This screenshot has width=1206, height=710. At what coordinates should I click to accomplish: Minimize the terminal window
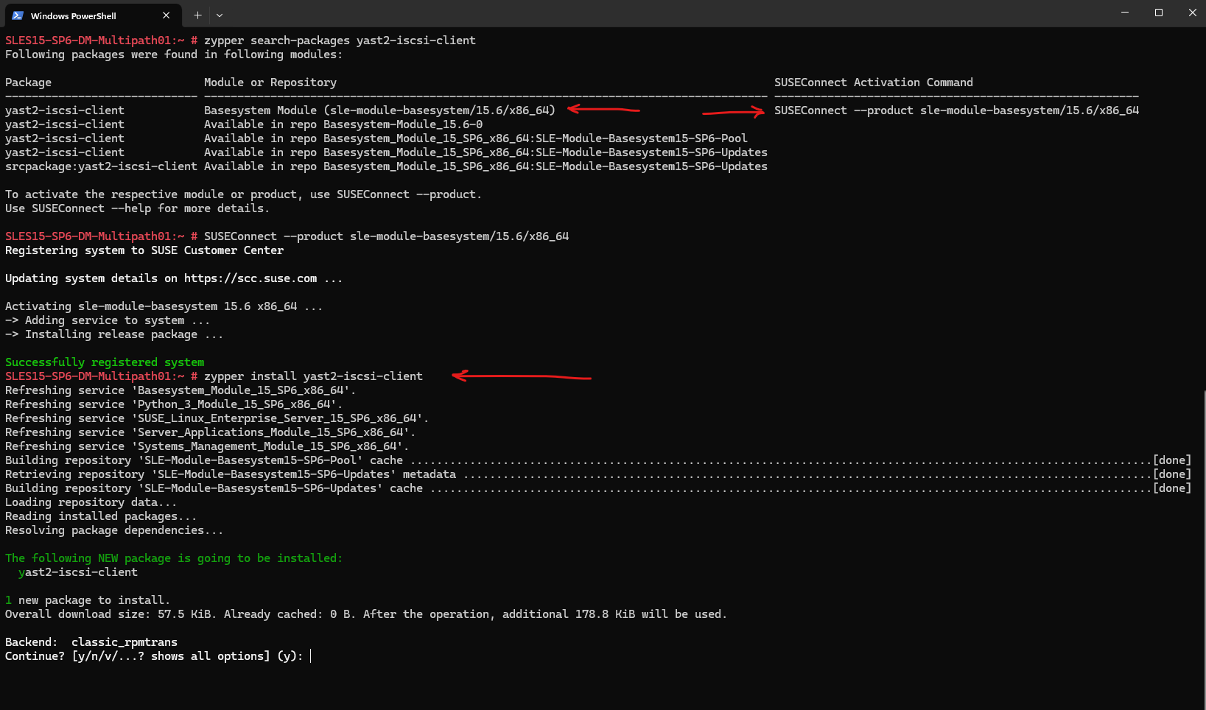tap(1125, 13)
